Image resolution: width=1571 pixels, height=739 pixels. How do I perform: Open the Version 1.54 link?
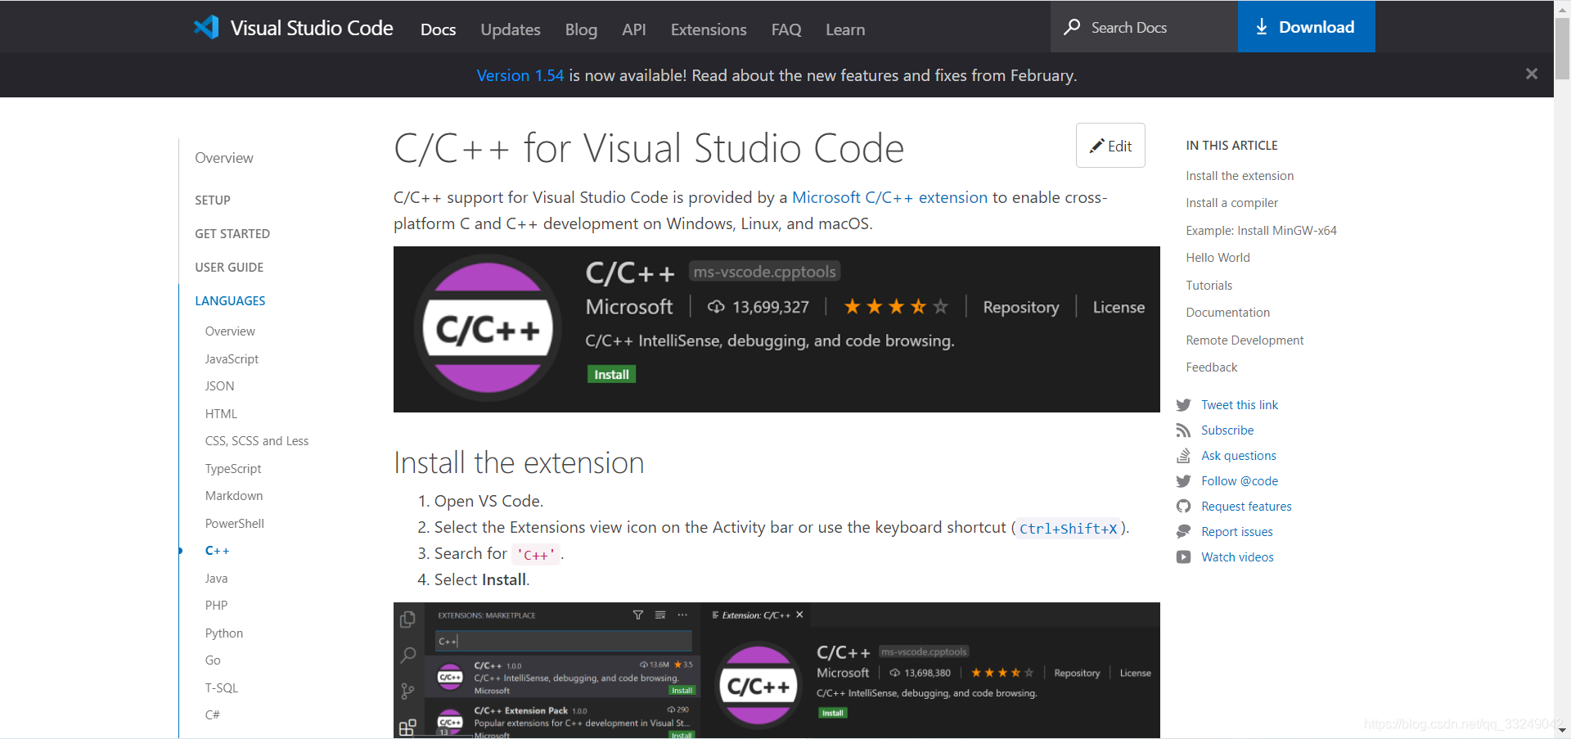(x=520, y=75)
